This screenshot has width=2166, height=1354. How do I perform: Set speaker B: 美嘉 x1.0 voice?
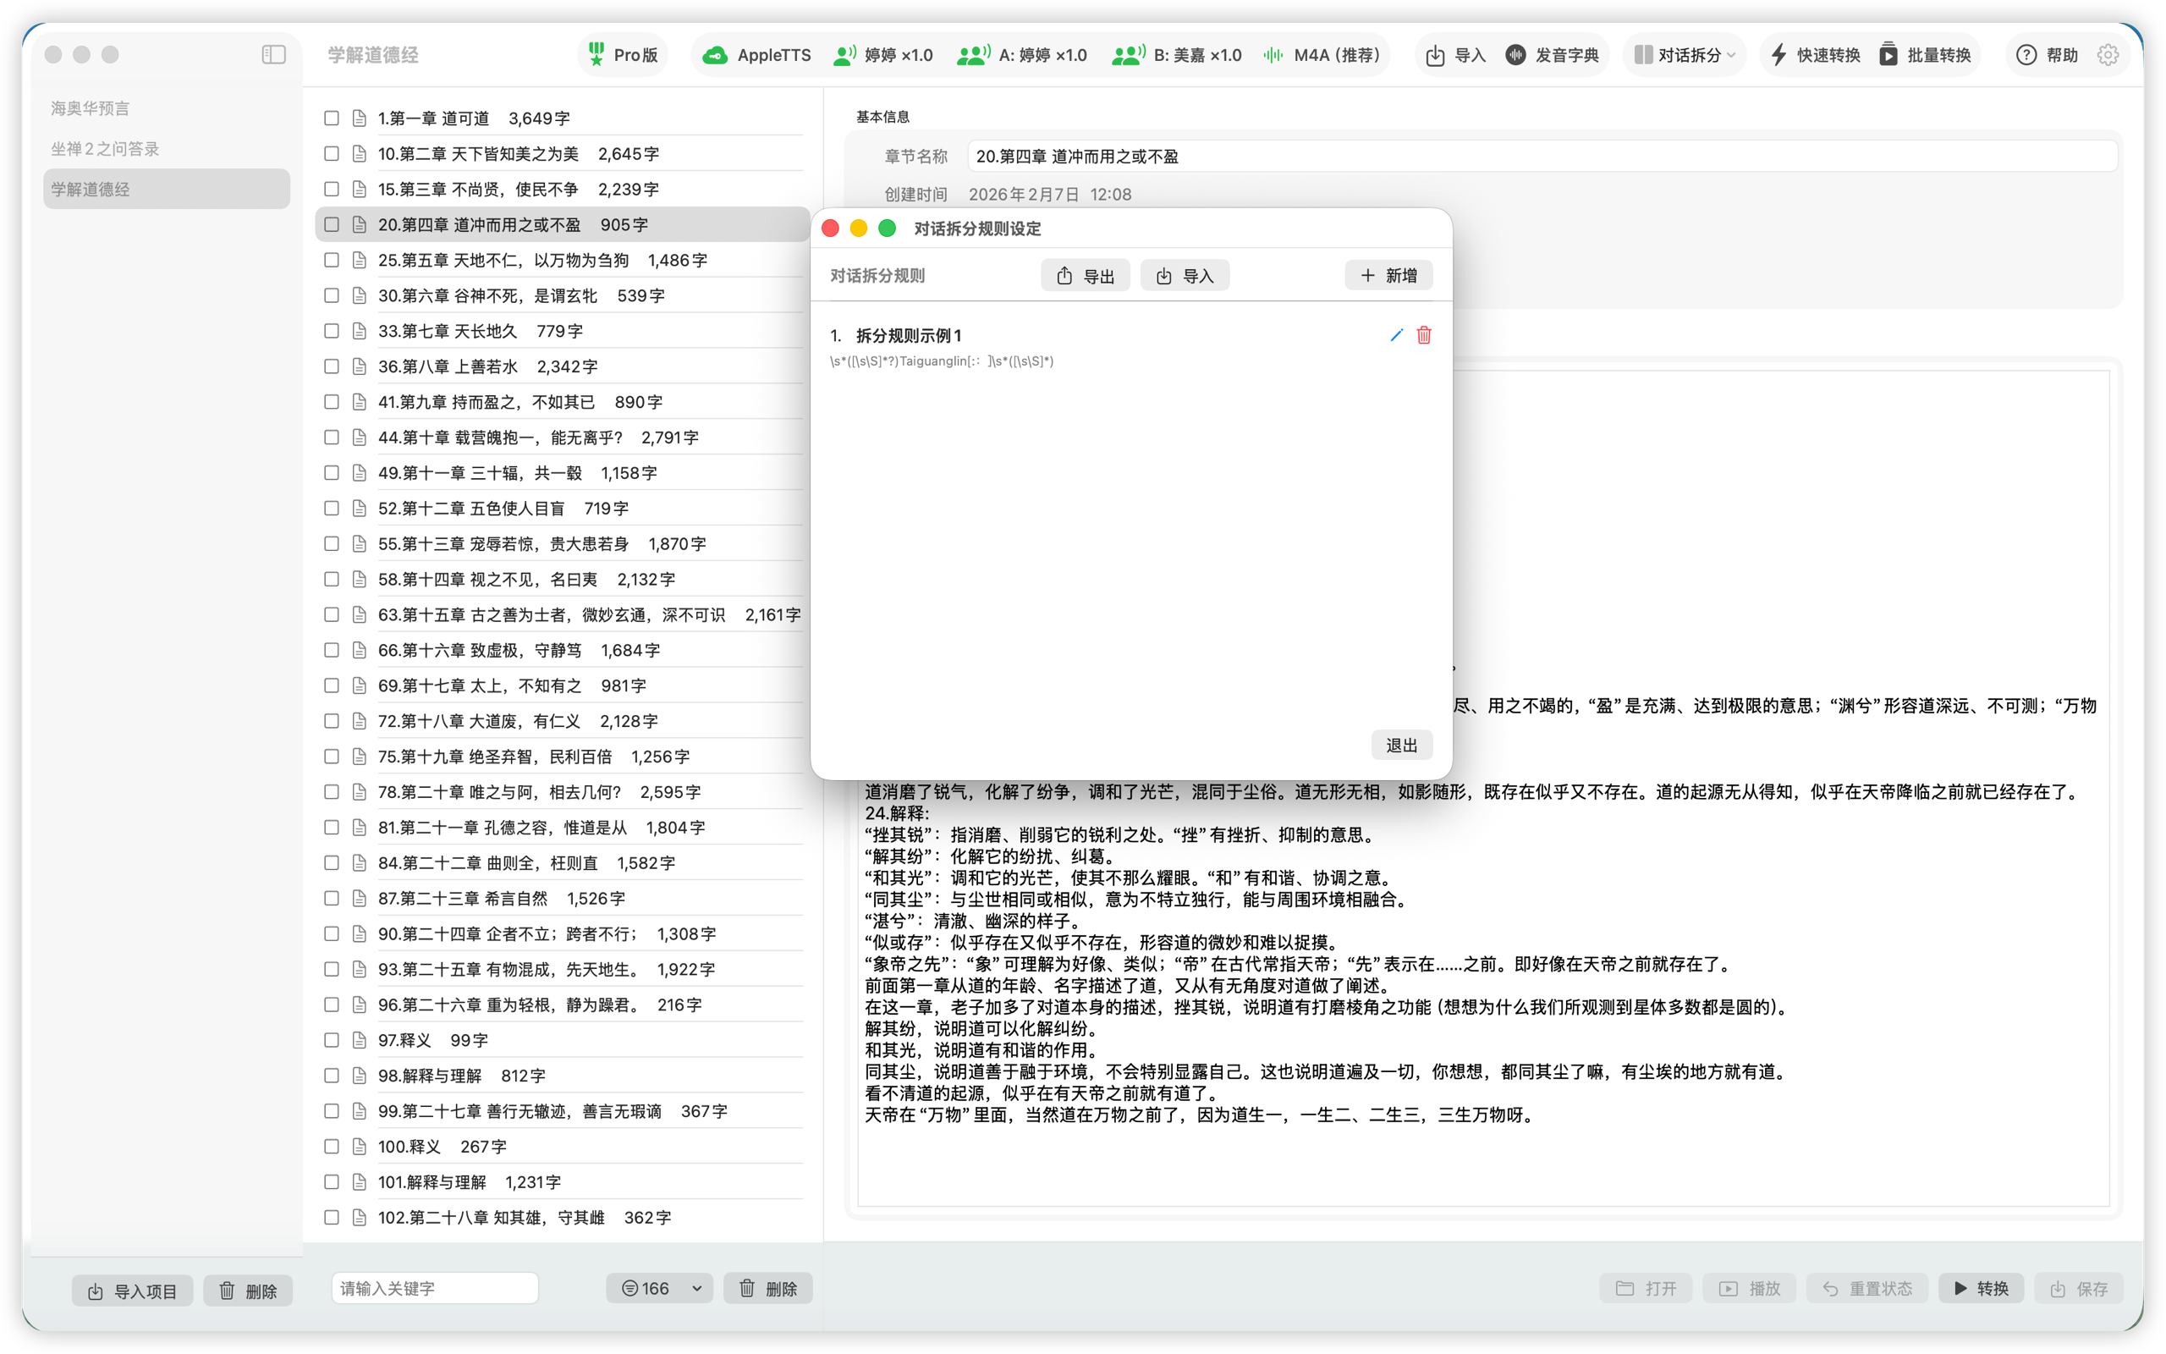coord(1176,55)
